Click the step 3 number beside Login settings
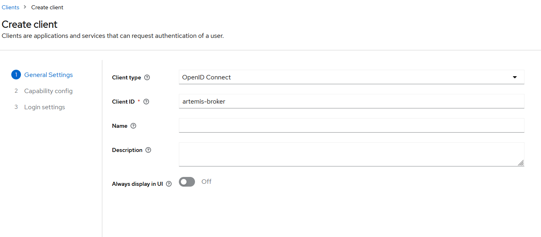Viewport: 541px width, 237px height. click(16, 107)
